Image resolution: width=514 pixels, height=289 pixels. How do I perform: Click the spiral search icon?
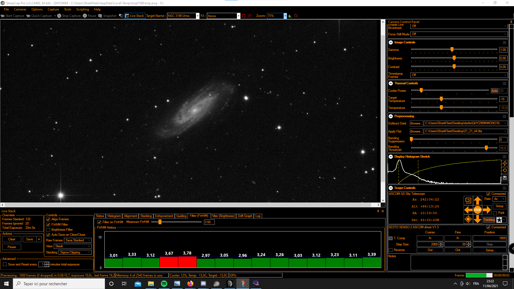coord(468,200)
